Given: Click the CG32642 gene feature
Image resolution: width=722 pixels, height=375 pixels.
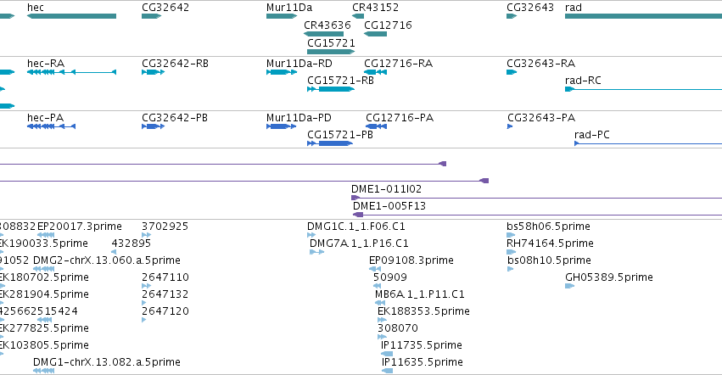Looking at the screenshot, I should click(152, 16).
